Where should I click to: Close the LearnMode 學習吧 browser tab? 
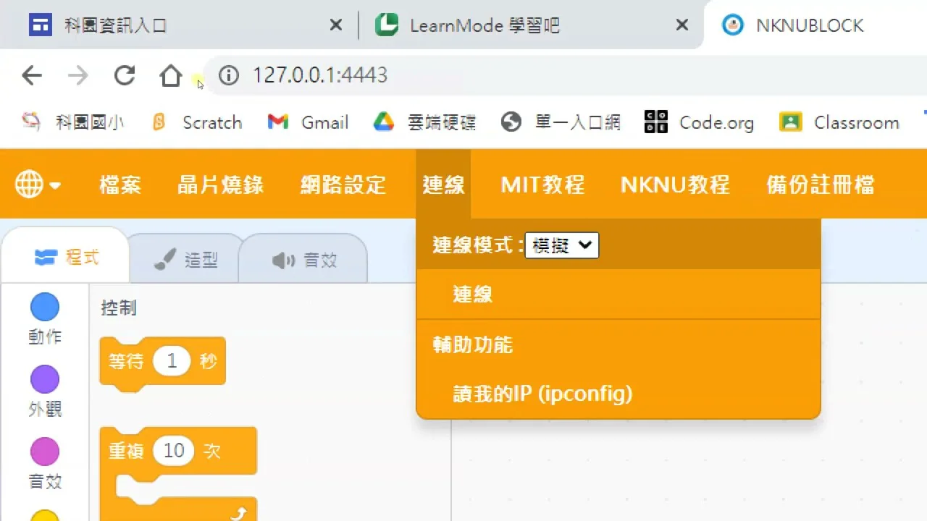pyautogui.click(x=681, y=25)
